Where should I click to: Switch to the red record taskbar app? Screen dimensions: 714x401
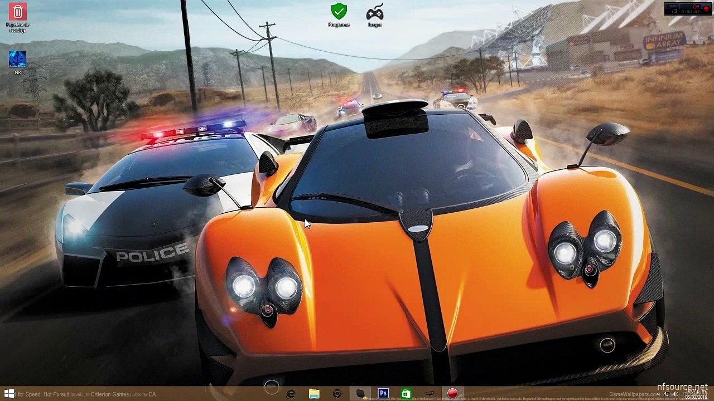452,394
